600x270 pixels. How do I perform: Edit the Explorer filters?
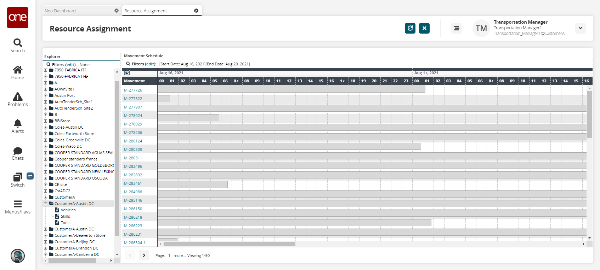point(70,65)
